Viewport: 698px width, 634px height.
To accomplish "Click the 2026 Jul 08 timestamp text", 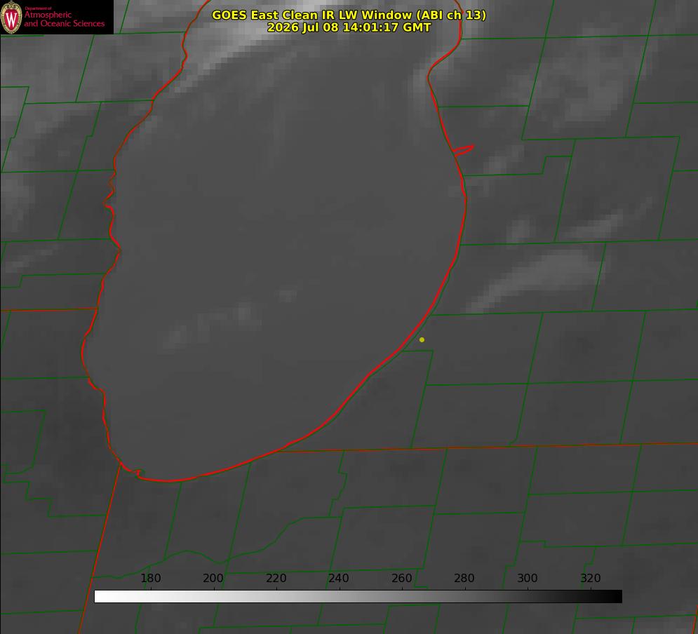I will click(x=349, y=27).
